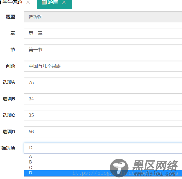This screenshot has width=182, height=179.
Task: Choose option B in dropdown list
Action: pyautogui.click(x=103, y=162)
